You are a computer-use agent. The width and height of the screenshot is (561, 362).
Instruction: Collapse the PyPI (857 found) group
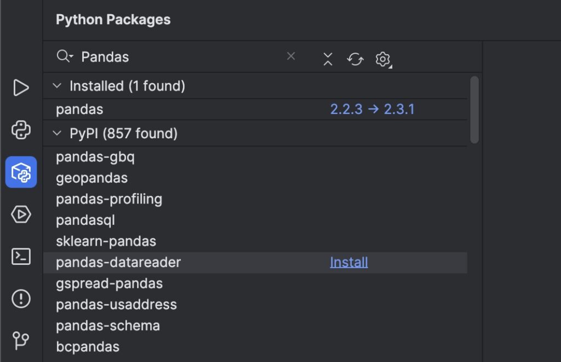tap(57, 133)
